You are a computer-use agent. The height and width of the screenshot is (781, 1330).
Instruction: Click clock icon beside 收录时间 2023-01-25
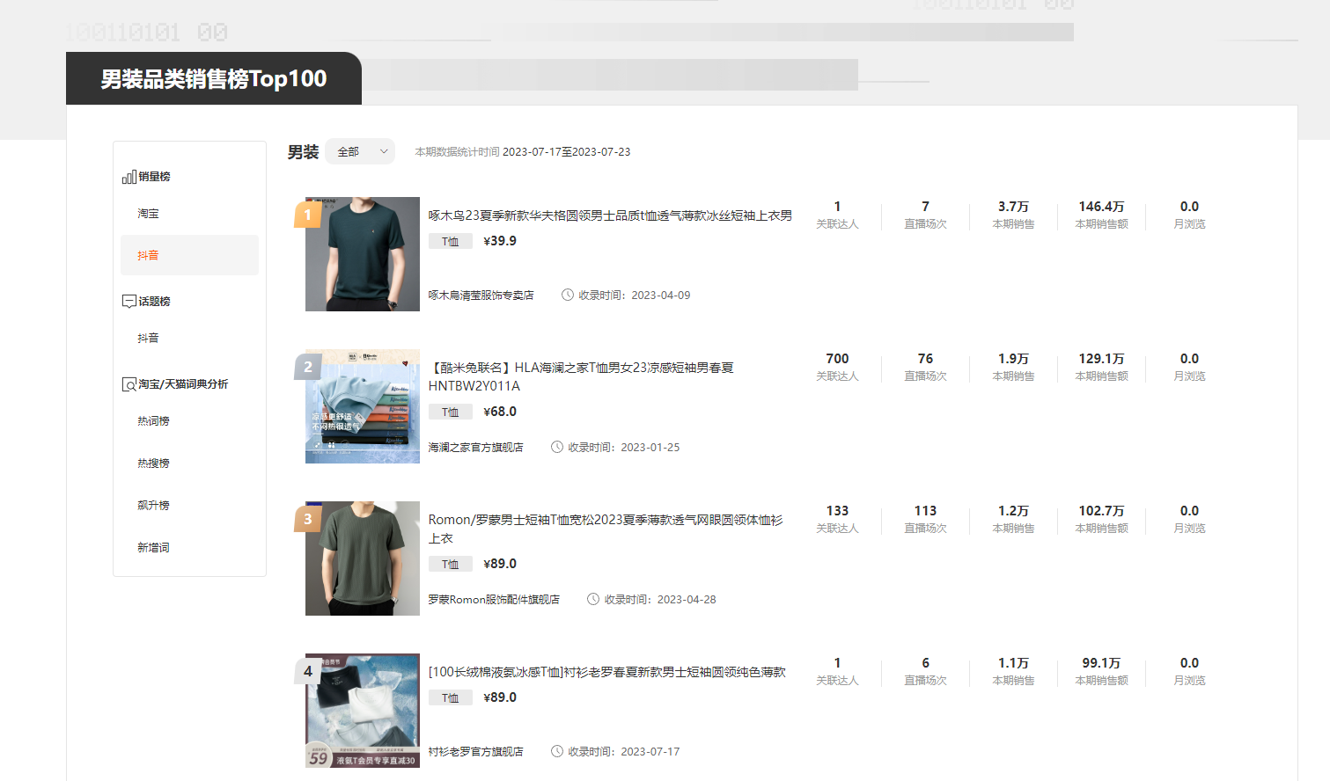coord(557,447)
